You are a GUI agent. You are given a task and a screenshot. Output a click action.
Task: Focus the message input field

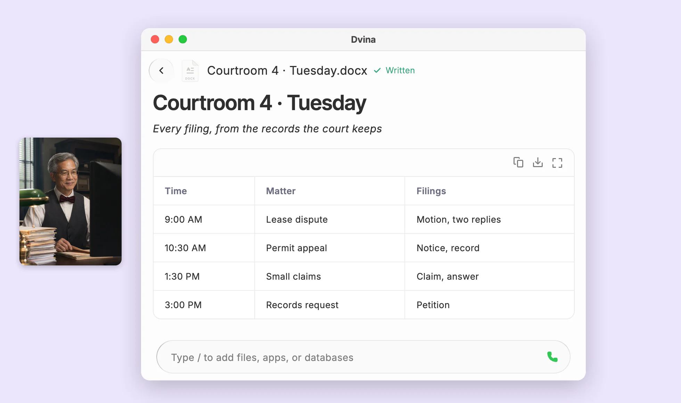tap(363, 357)
